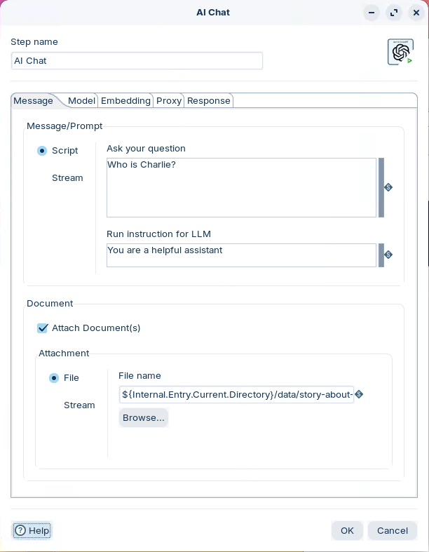Confirm the dialog with OK
Image resolution: width=429 pixels, height=552 pixels.
pos(347,530)
